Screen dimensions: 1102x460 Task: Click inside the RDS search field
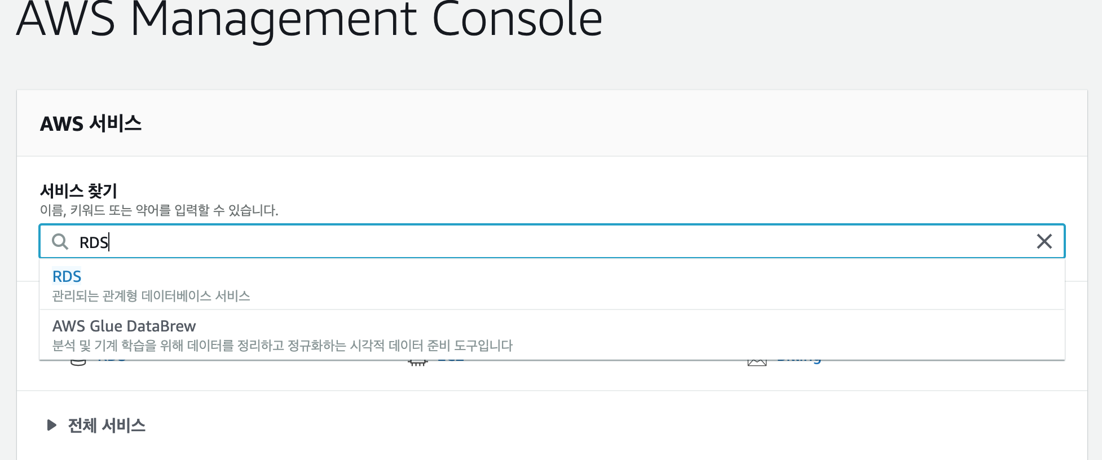coord(552,241)
